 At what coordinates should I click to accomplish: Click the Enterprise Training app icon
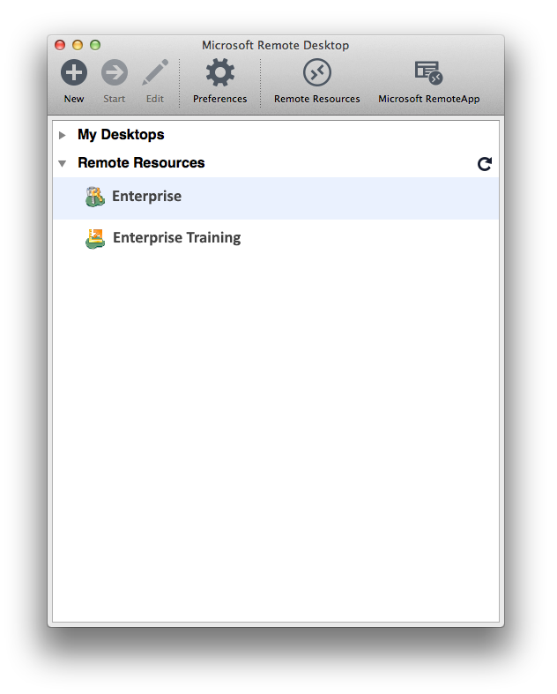pyautogui.click(x=95, y=239)
